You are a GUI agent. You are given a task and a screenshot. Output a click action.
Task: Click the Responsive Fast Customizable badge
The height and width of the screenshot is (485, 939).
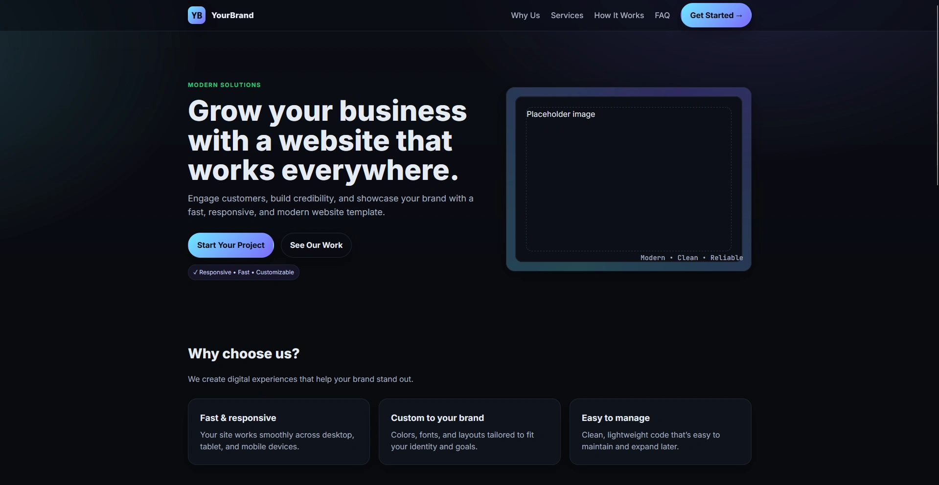244,272
